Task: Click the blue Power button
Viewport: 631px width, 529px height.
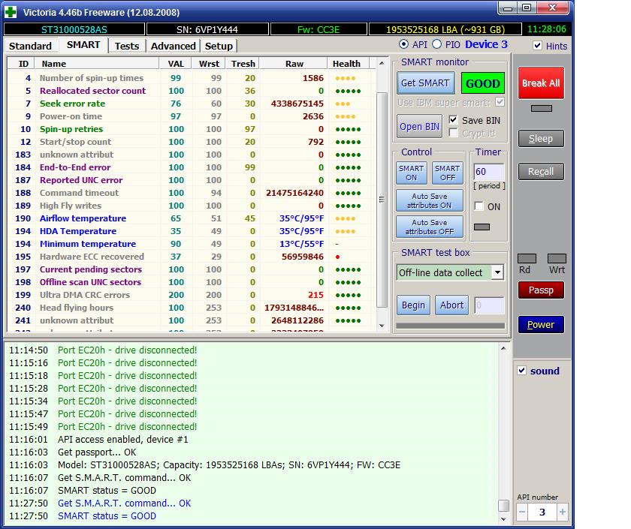Action: tap(541, 324)
